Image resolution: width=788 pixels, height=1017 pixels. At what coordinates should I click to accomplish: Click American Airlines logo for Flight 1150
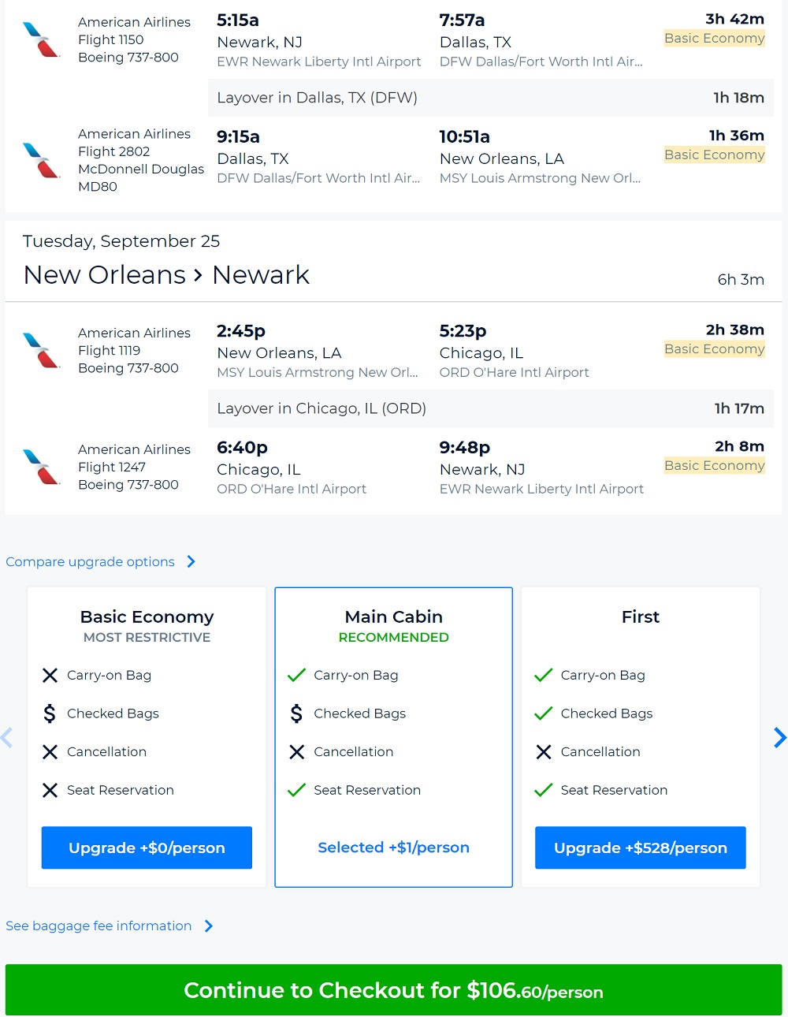(x=42, y=39)
